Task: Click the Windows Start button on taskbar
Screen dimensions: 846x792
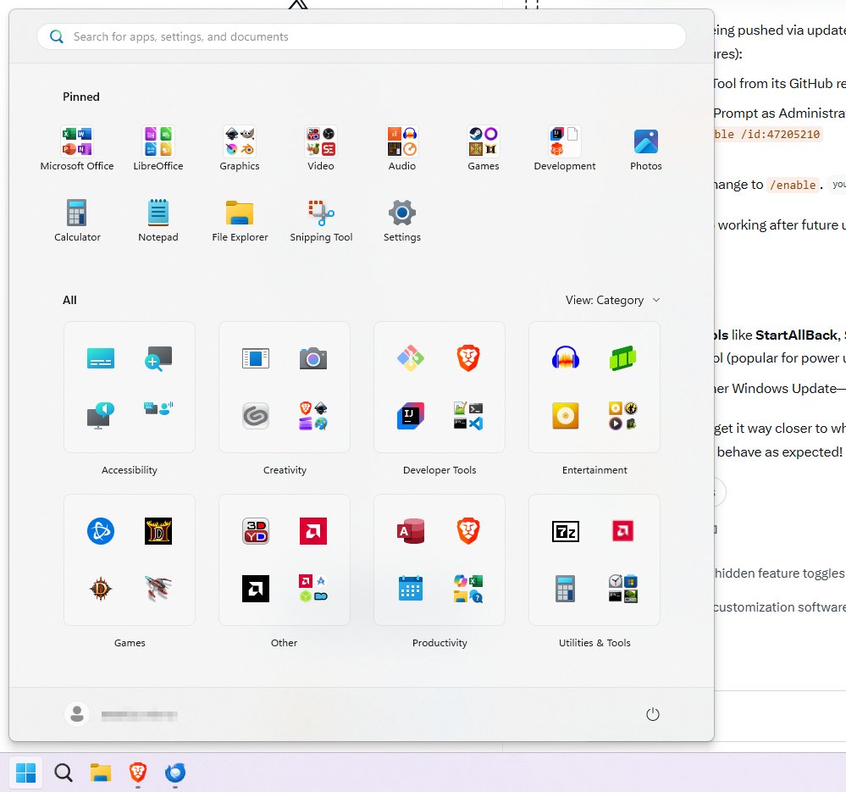Action: coord(25,773)
